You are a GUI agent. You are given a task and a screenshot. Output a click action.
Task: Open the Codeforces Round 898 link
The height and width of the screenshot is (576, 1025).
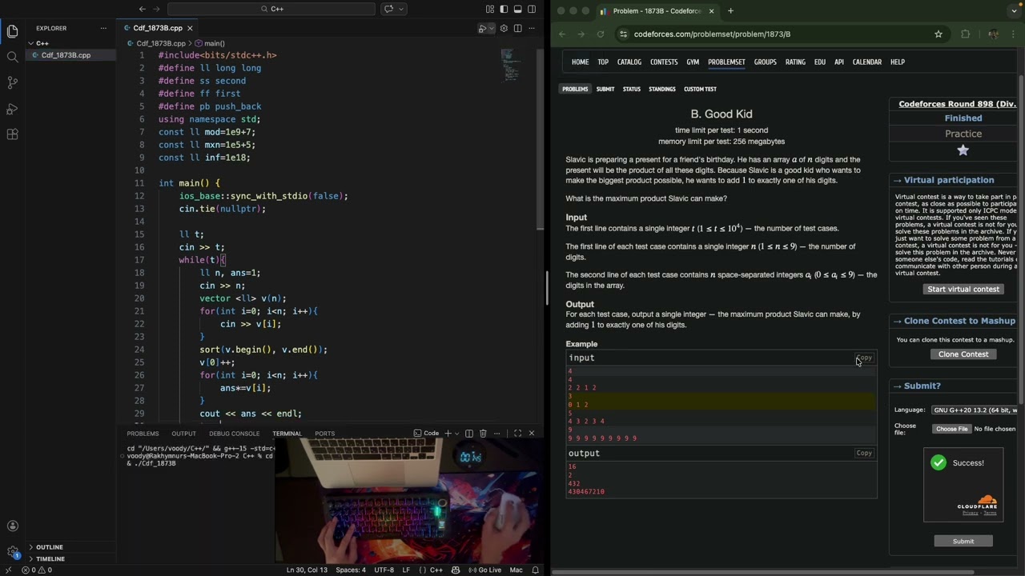pyautogui.click(x=957, y=104)
